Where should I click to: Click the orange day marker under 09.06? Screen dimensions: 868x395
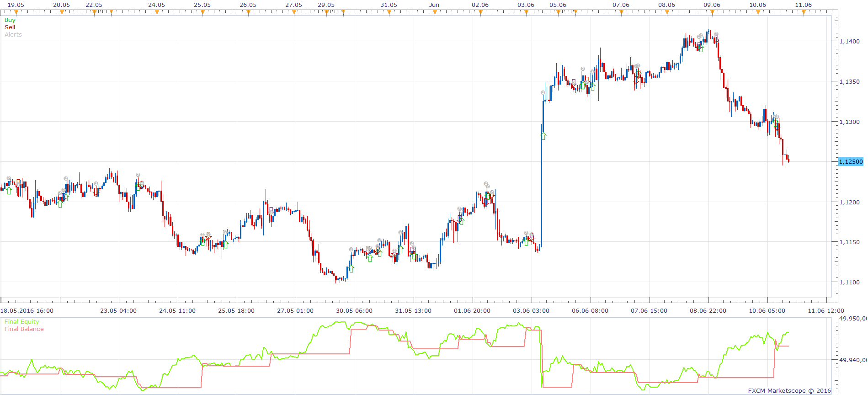[x=712, y=13]
